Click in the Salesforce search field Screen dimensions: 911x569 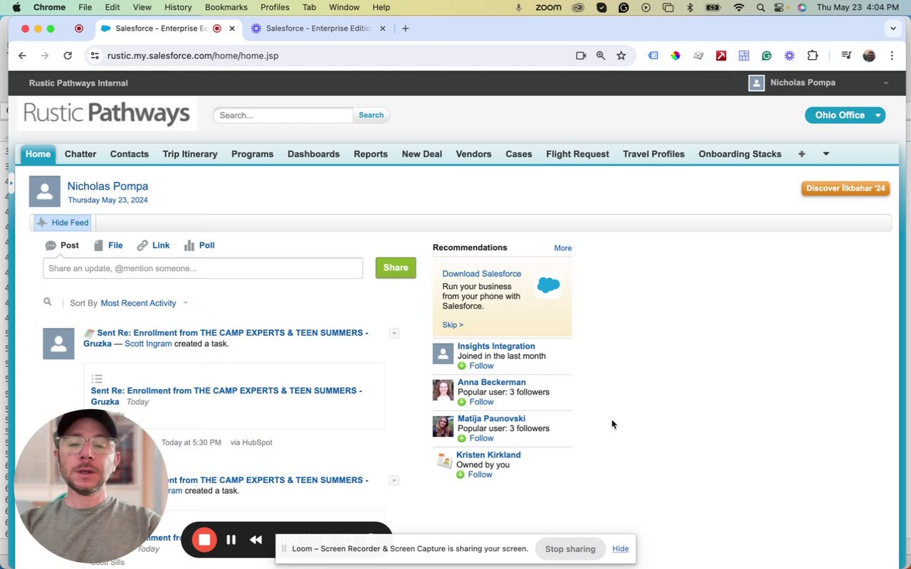point(283,115)
